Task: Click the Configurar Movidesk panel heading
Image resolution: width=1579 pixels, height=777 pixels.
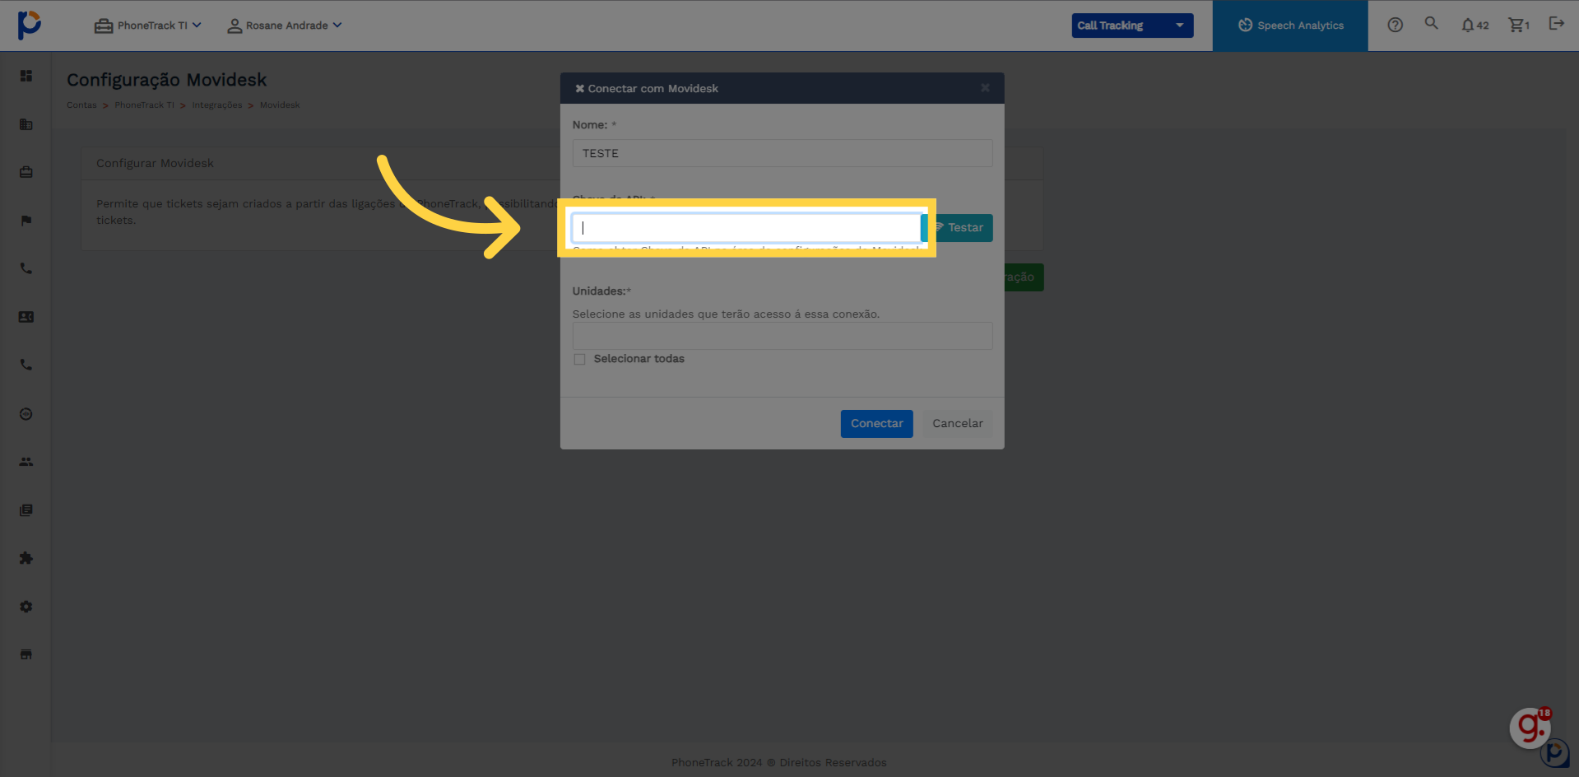Action: click(155, 163)
